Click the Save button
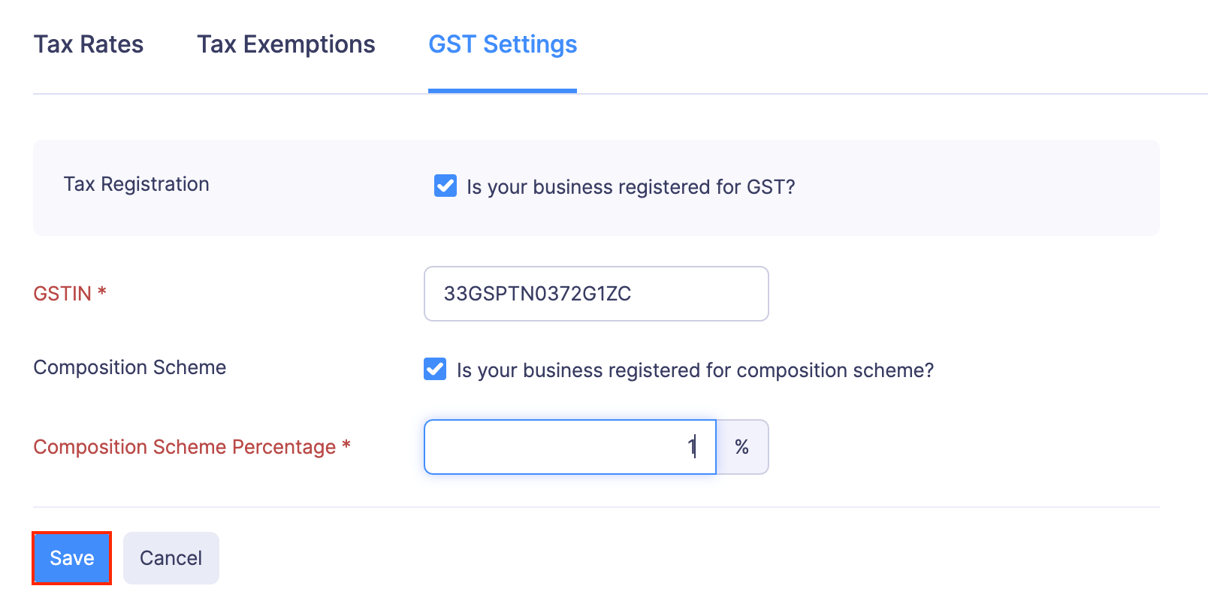The height and width of the screenshot is (610, 1208). (x=71, y=557)
